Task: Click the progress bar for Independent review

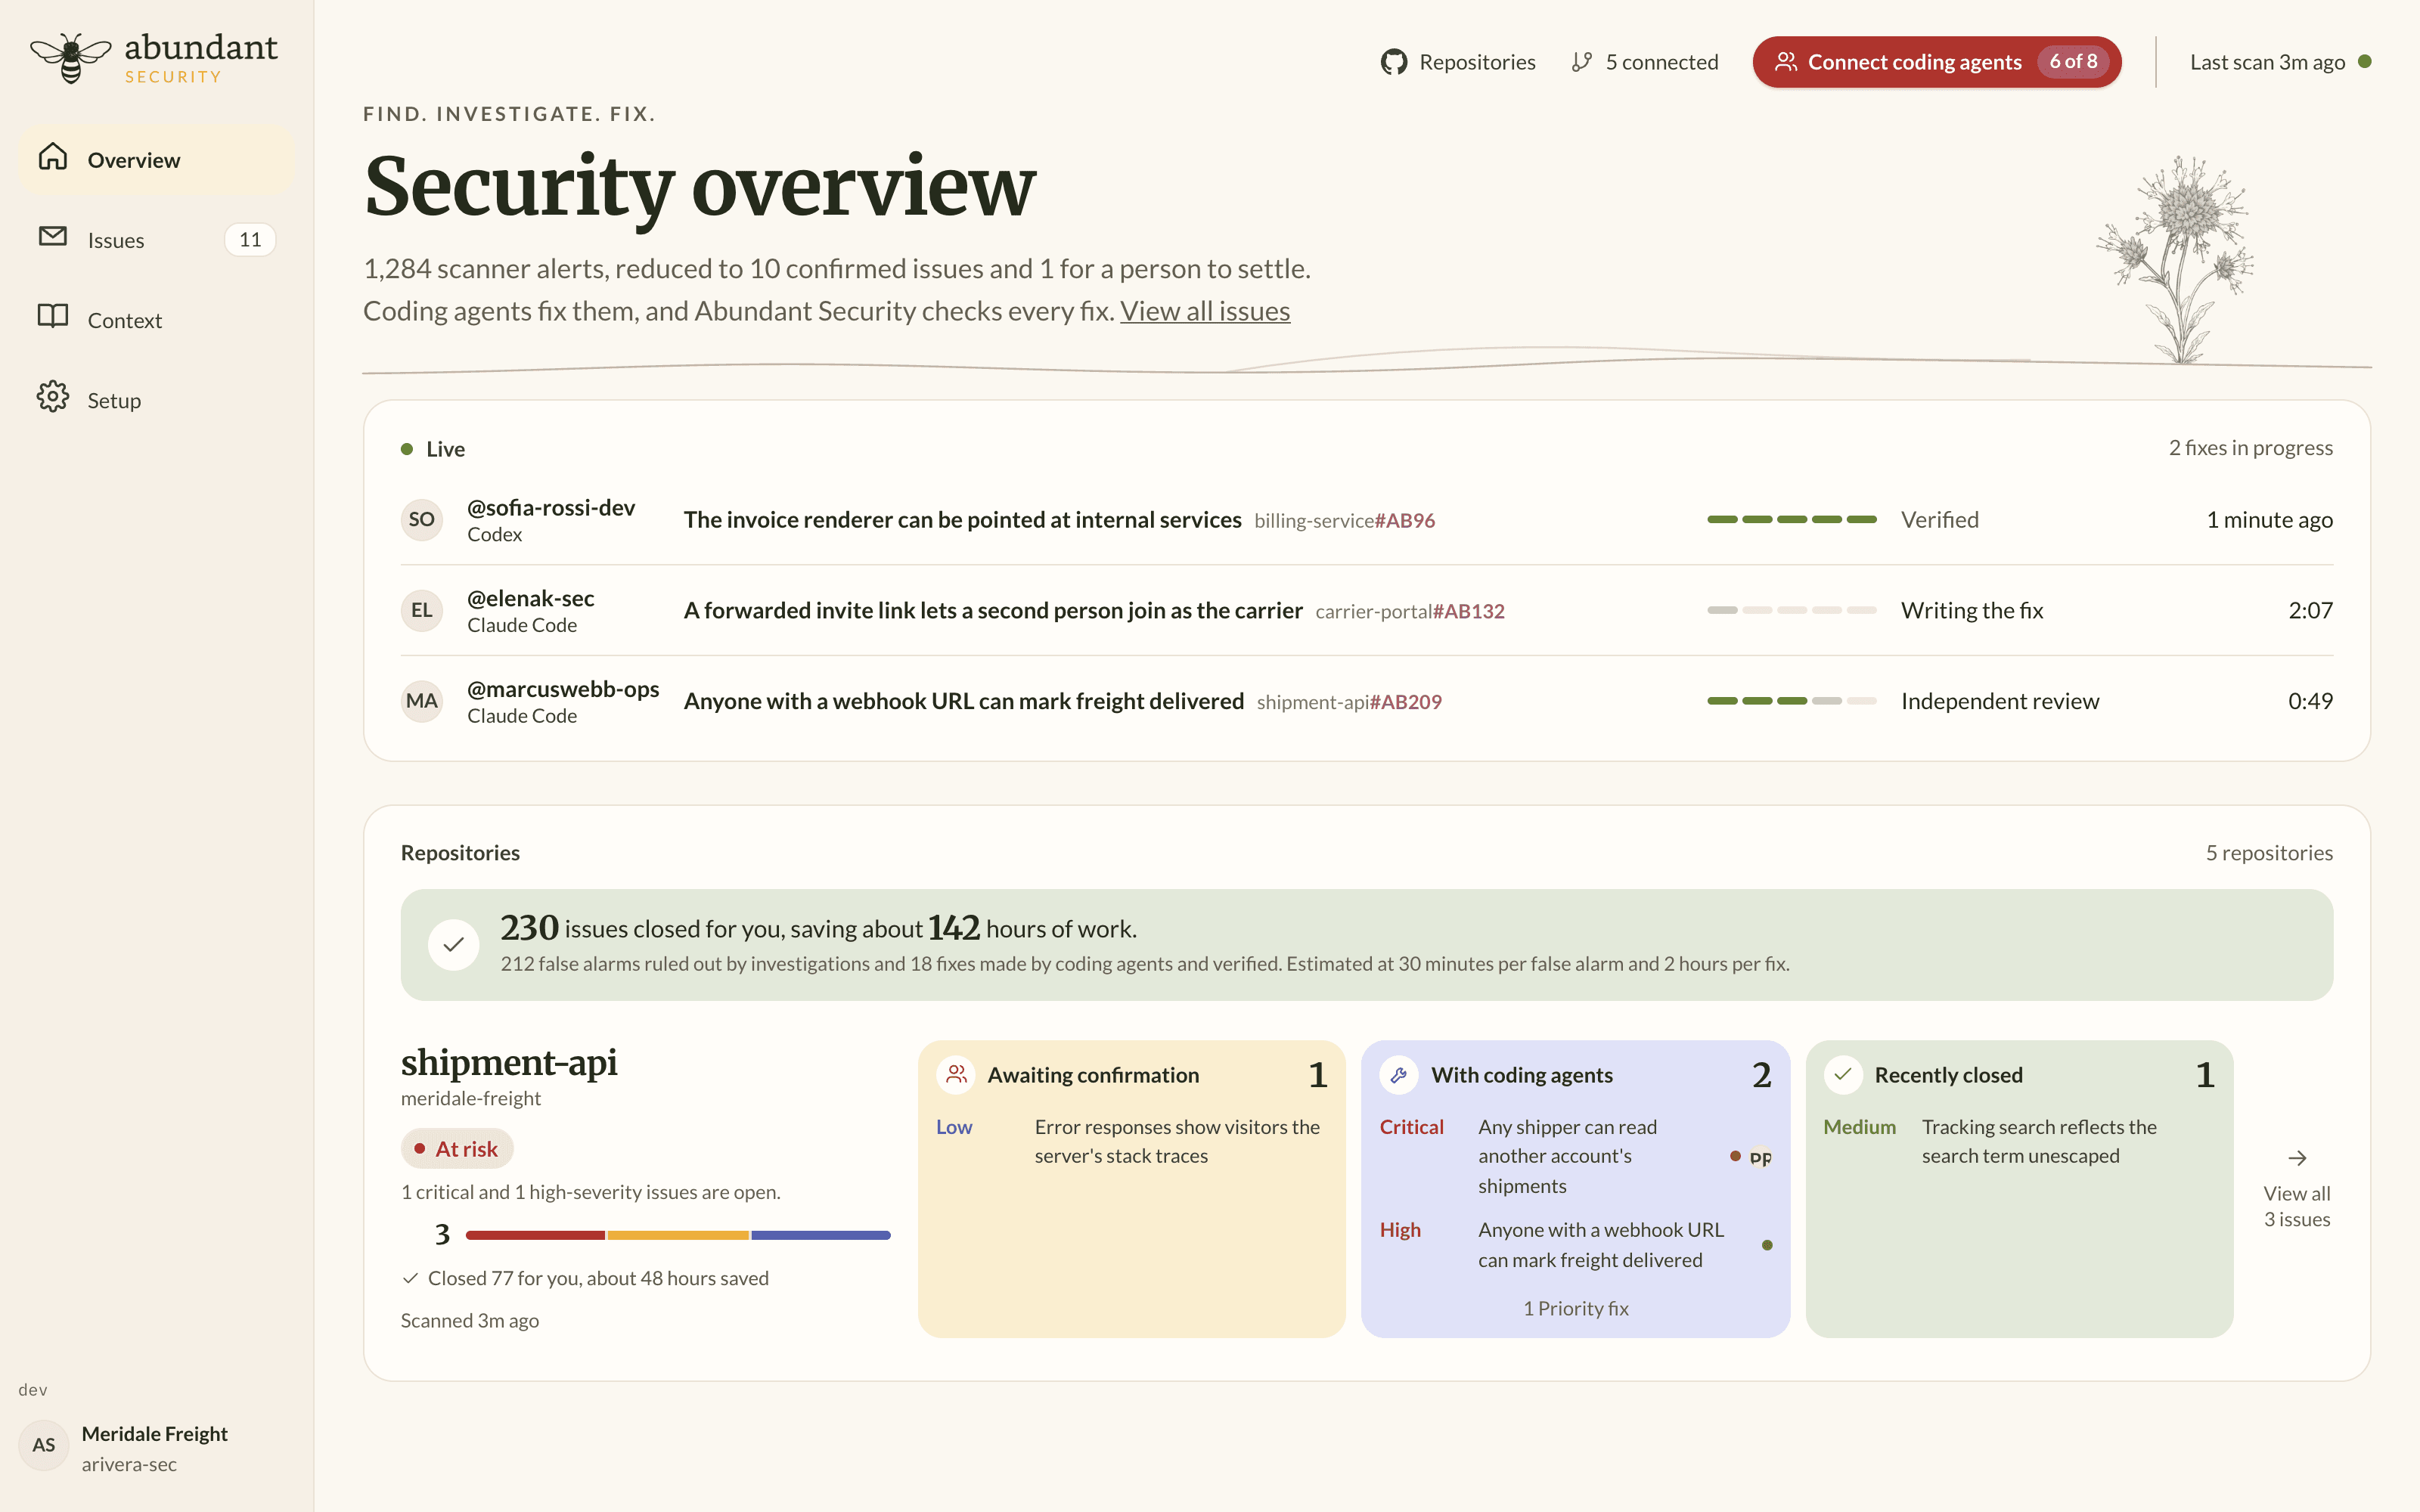Action: (x=1792, y=702)
